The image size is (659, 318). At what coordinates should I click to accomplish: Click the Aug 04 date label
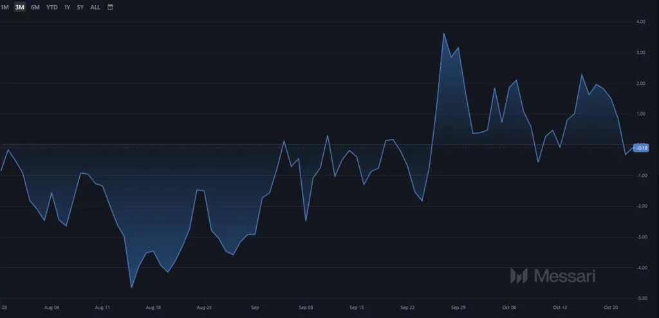[51, 308]
